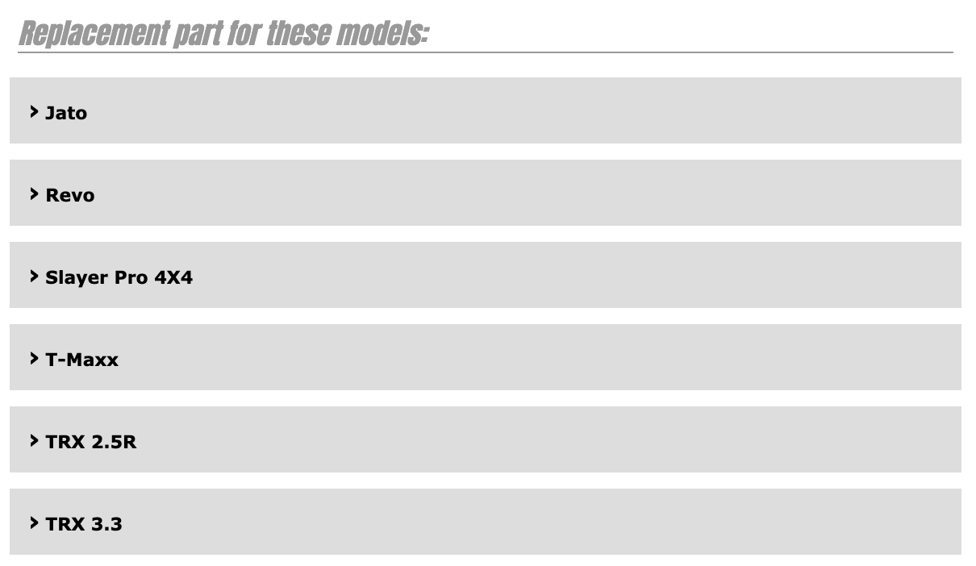Click the T-Maxx label text
The width and height of the screenshot is (976, 566).
82,360
